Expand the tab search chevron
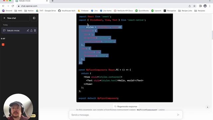 pyautogui.click(x=210, y=1)
